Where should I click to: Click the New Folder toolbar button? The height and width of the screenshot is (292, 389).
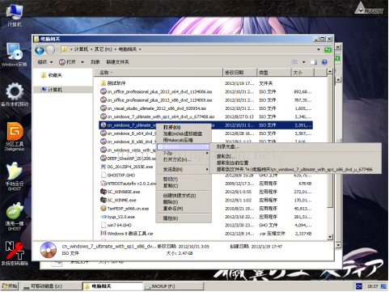pos(117,62)
